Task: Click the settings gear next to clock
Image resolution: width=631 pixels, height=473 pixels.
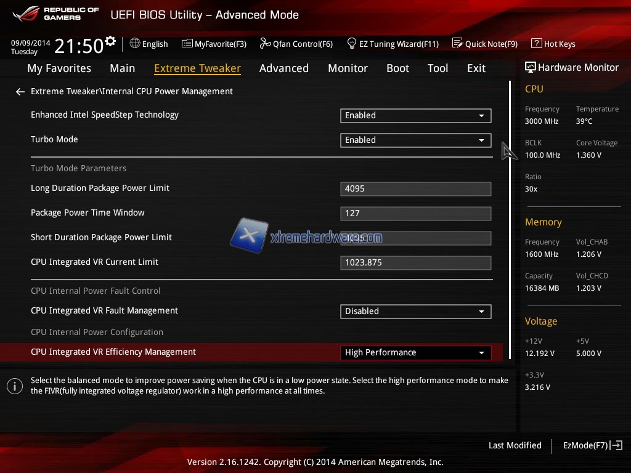Action: (110, 41)
